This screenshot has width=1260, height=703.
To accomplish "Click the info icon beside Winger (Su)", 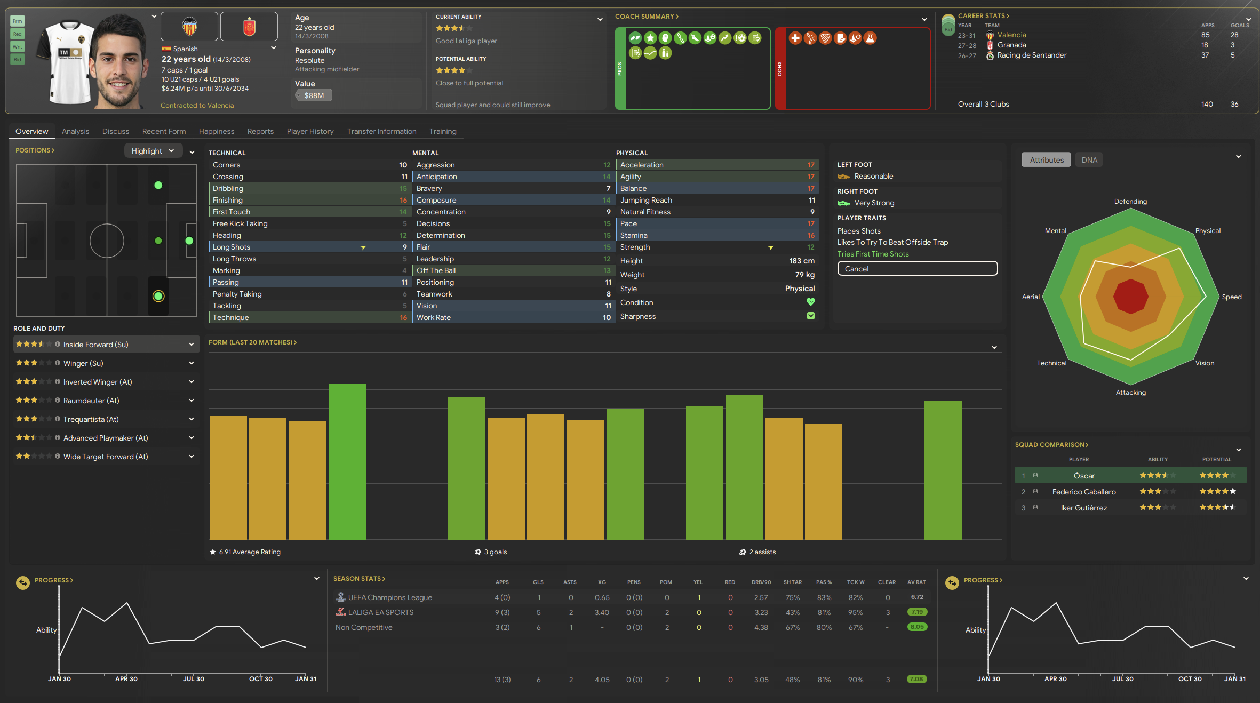I will pyautogui.click(x=58, y=363).
